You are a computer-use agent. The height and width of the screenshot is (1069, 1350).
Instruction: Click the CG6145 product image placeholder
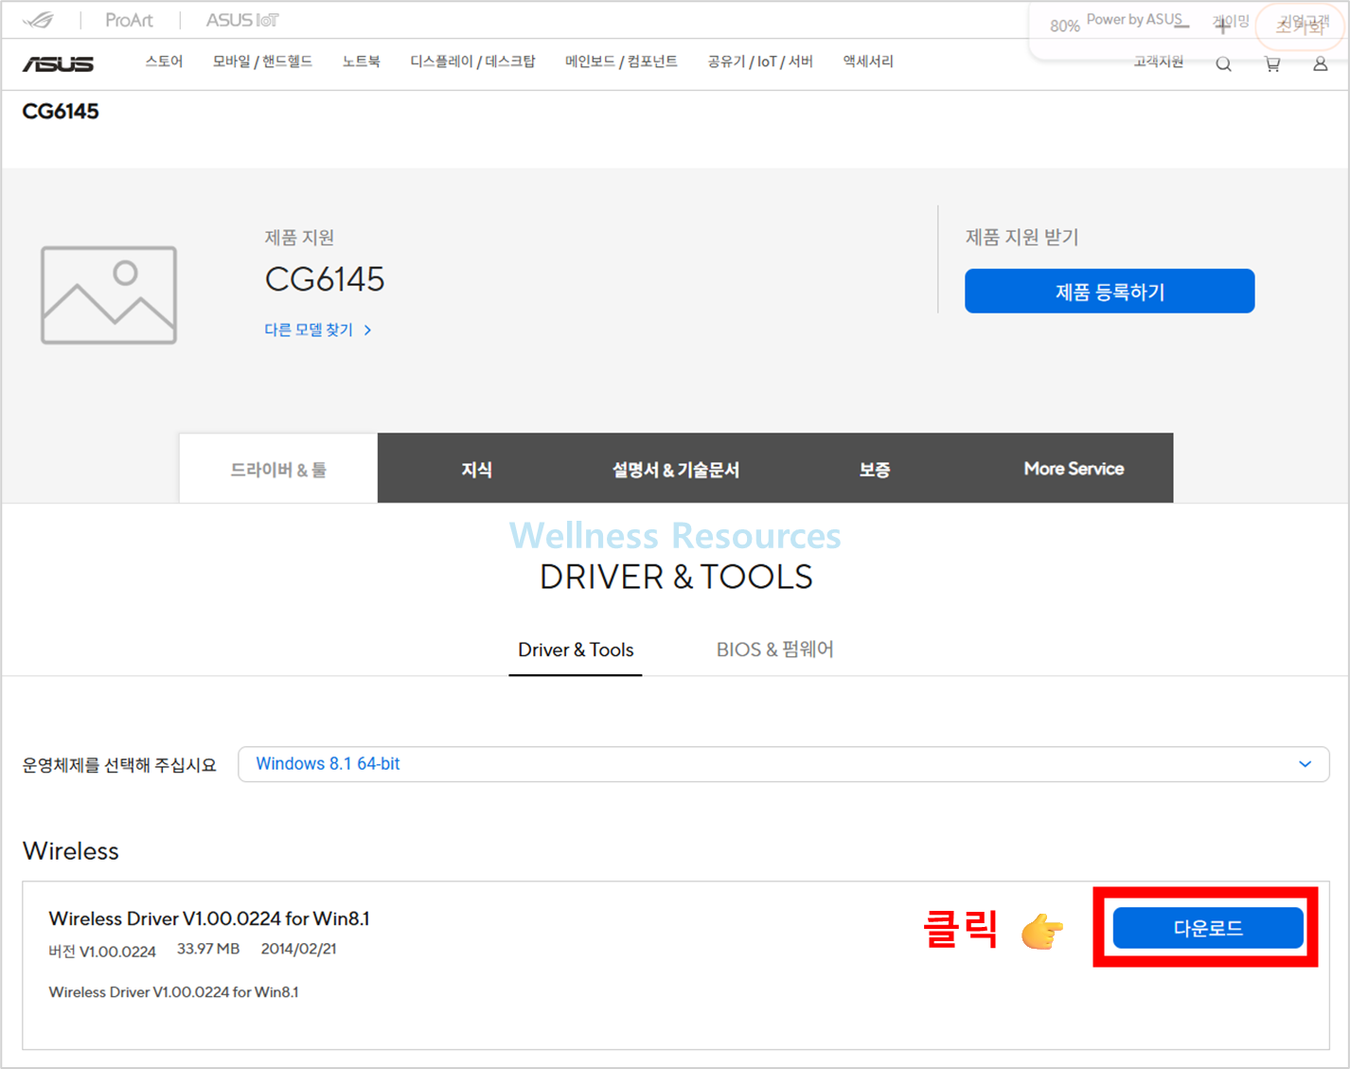tap(109, 294)
